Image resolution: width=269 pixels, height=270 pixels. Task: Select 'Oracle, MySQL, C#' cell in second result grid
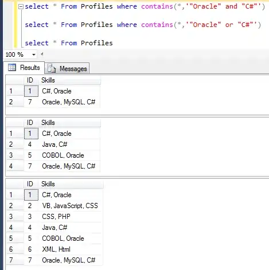coord(69,166)
